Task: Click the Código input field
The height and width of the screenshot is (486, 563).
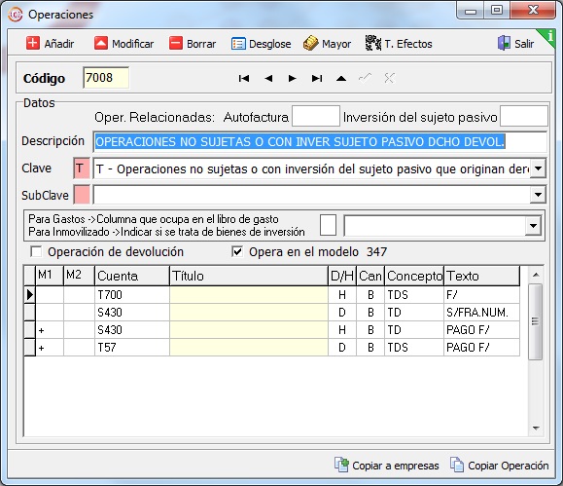Action: [106, 78]
